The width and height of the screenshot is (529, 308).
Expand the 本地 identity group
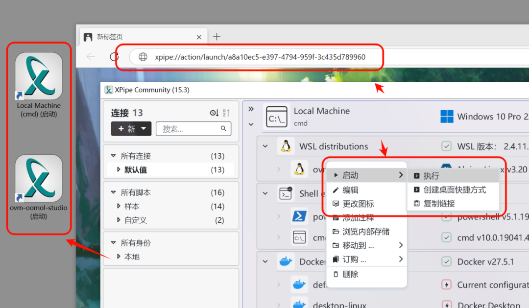click(x=119, y=257)
